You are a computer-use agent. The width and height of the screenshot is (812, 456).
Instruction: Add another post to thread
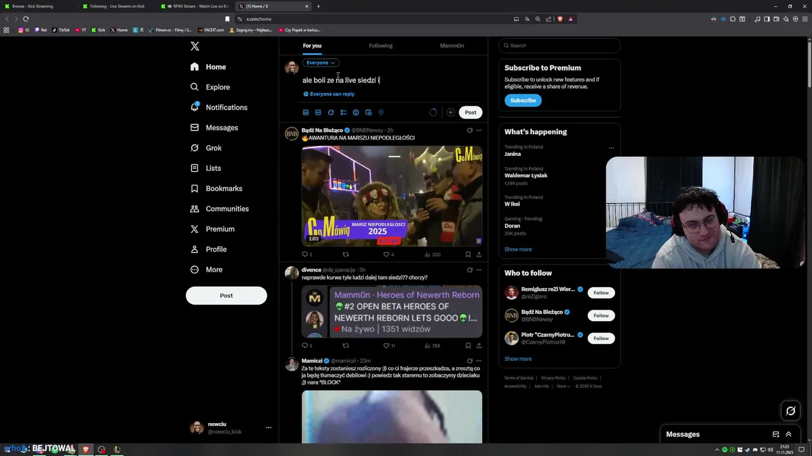450,112
